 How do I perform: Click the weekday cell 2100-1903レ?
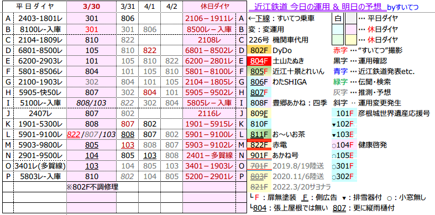coord(40,82)
